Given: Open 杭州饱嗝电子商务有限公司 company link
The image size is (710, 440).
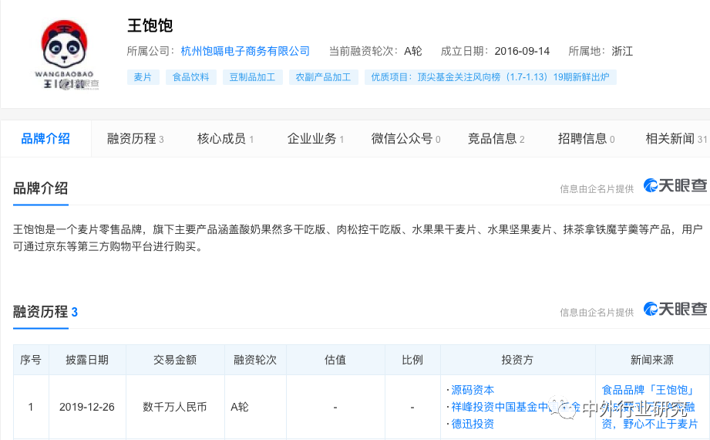Looking at the screenshot, I should [245, 51].
